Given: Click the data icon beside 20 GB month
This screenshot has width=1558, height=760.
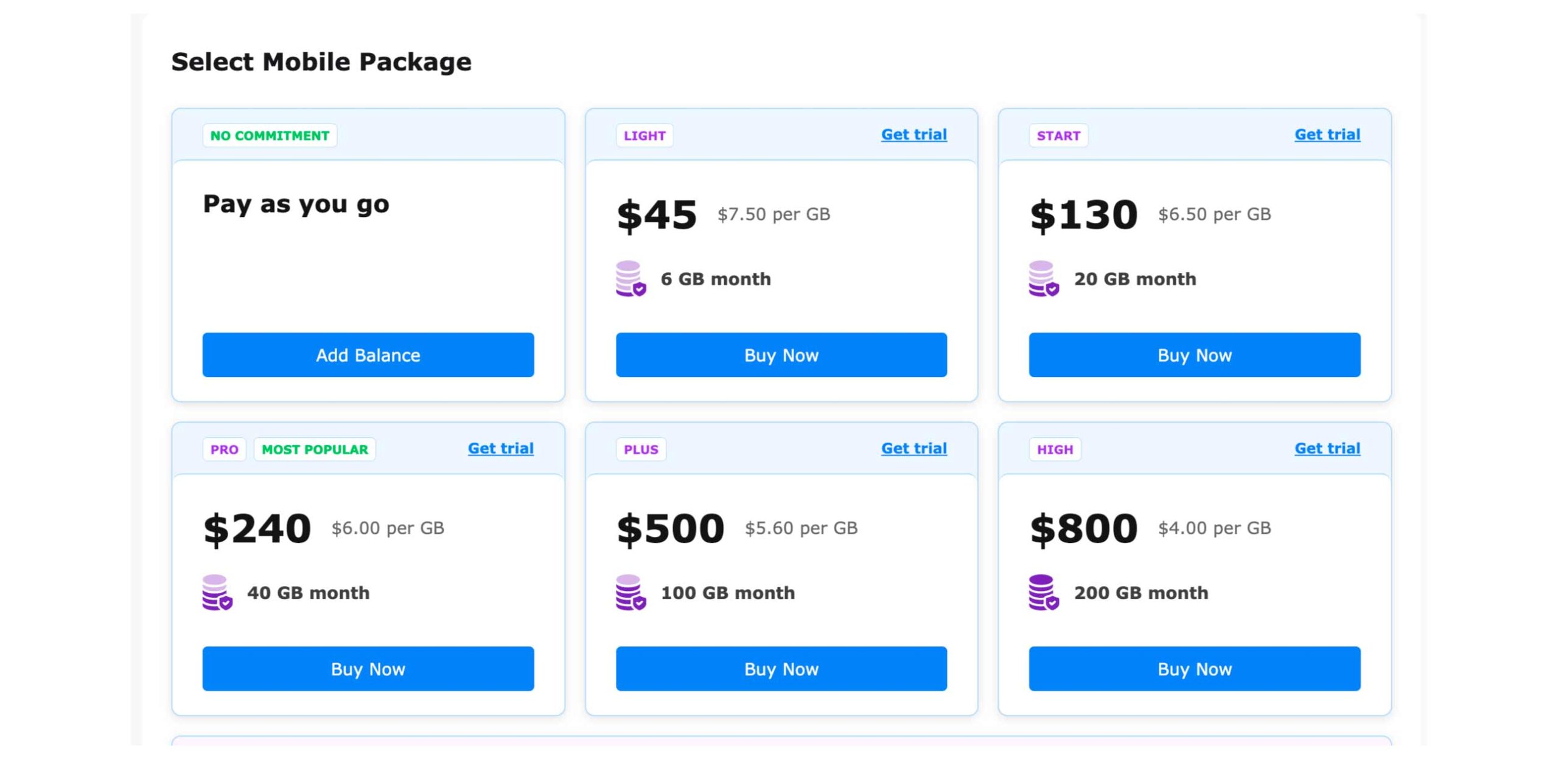Looking at the screenshot, I should pos(1043,278).
